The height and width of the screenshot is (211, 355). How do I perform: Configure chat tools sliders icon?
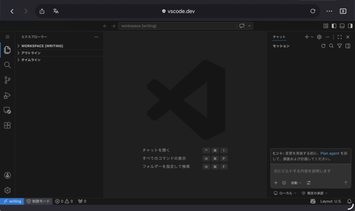click(308, 183)
